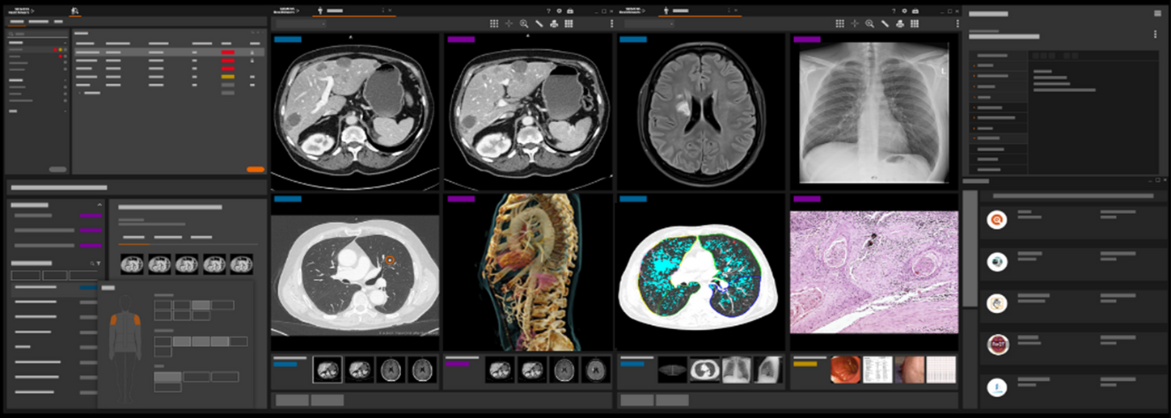Click the zoom magnifier tool in left viewer toolbar
Screen dimensions: 1171x418
point(524,24)
